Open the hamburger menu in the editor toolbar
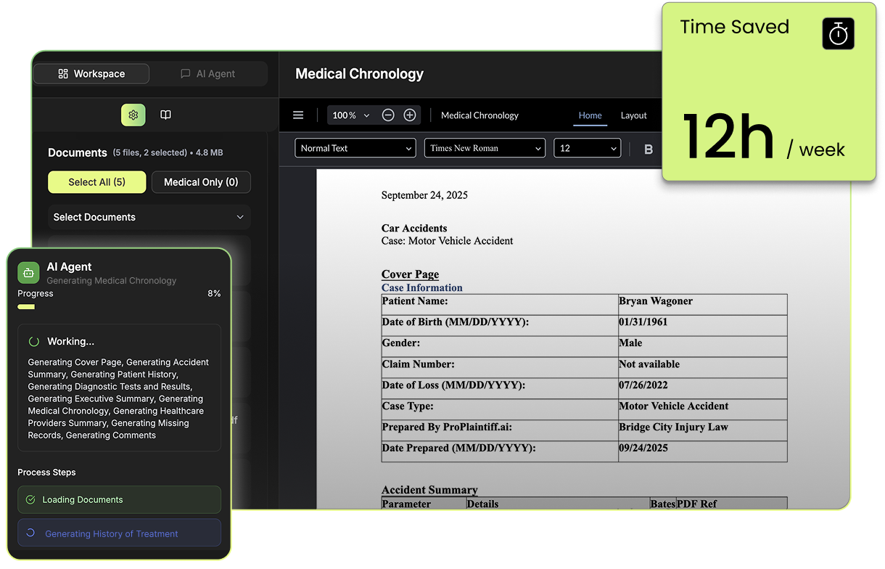Viewport: 885px width, 569px height. pos(298,115)
